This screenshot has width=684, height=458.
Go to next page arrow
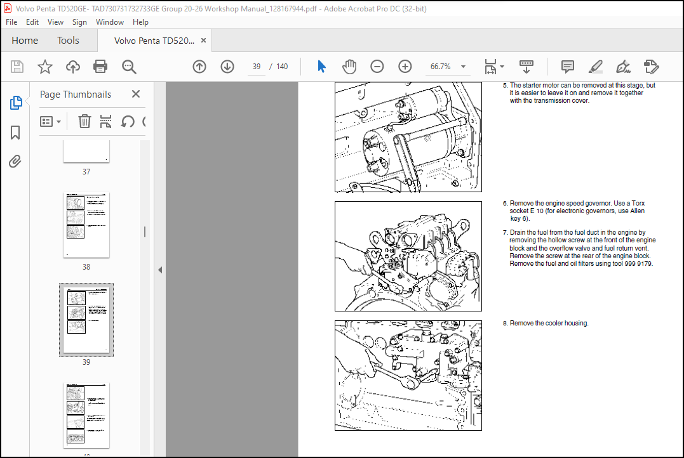point(227,67)
